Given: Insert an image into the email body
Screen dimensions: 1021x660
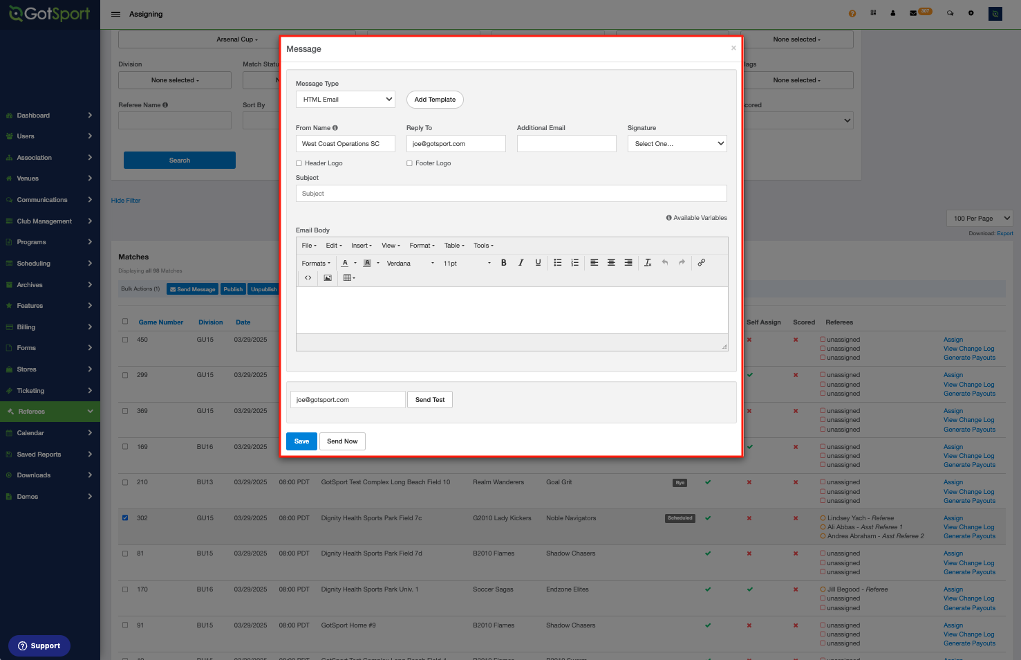Looking at the screenshot, I should (328, 278).
